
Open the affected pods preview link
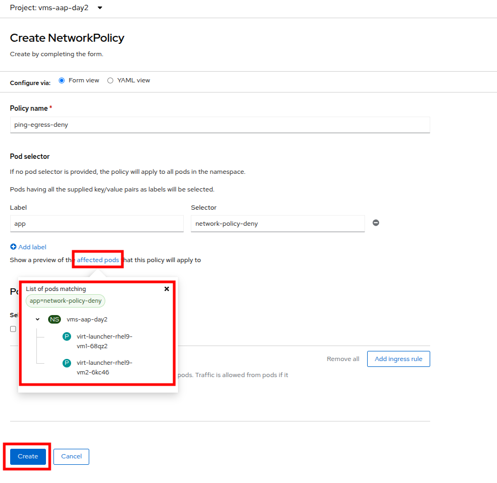(98, 260)
